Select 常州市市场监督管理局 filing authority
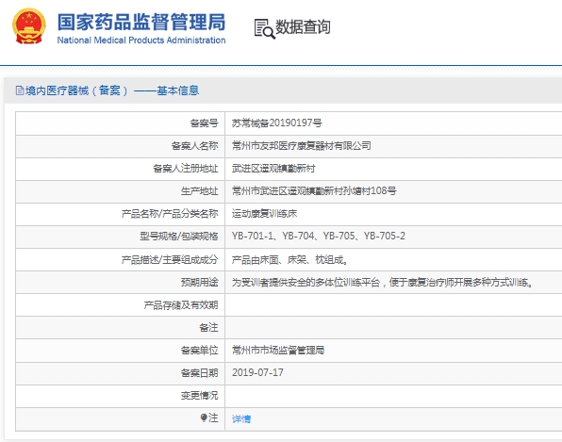 278,350
